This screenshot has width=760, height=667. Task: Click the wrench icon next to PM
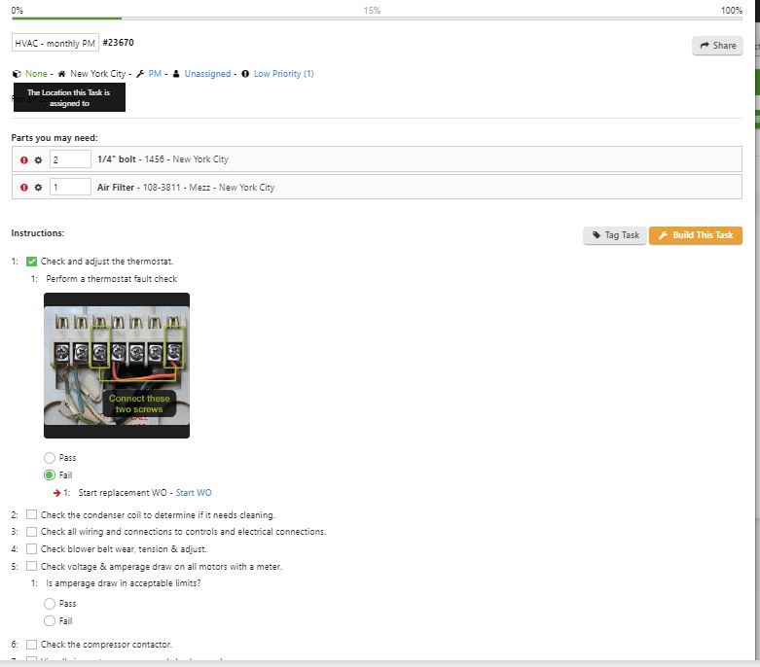click(x=140, y=74)
